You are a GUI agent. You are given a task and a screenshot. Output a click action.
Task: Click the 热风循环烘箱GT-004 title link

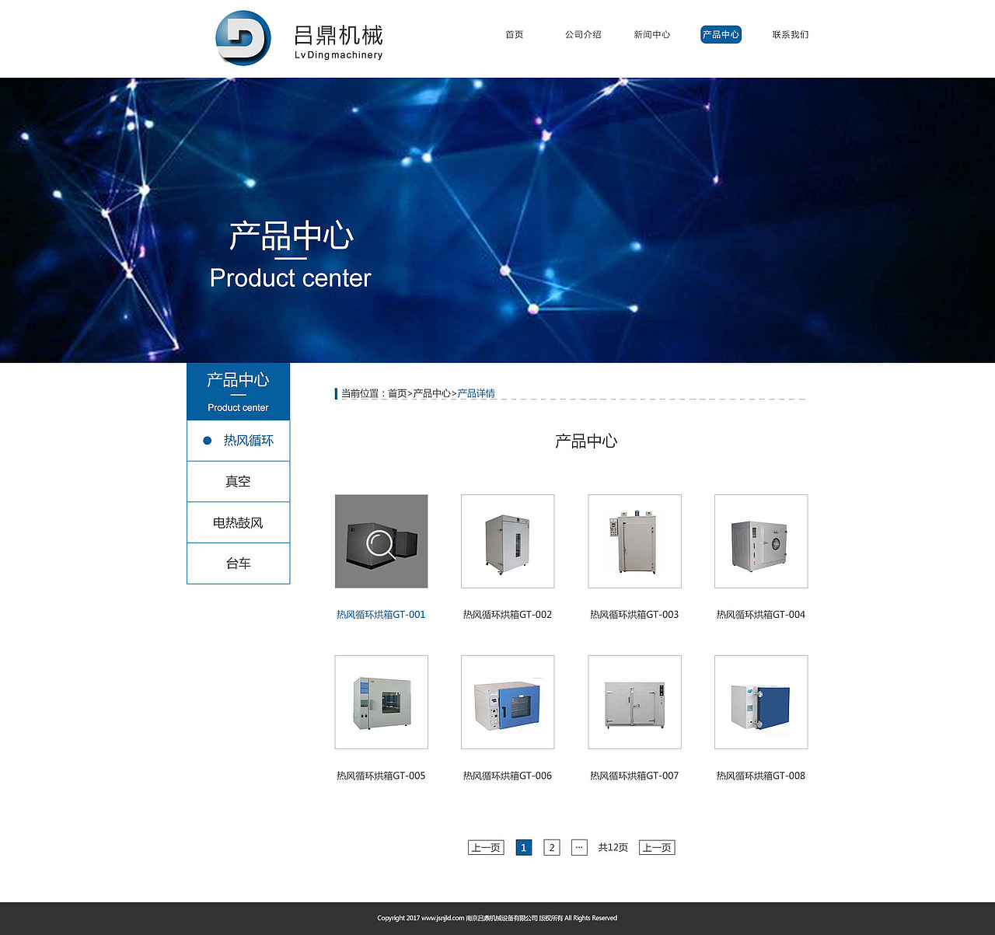(x=761, y=615)
